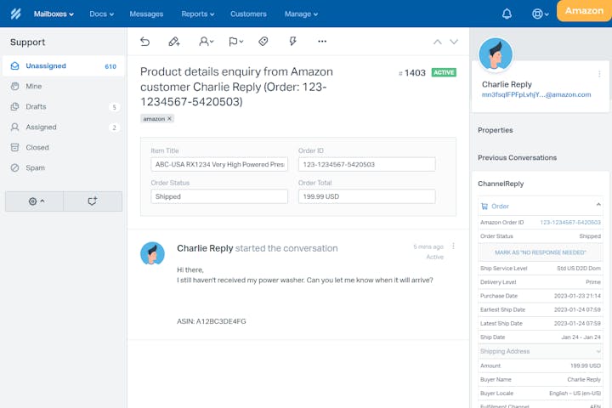Go to previous conversation with up chevron
The width and height of the screenshot is (612, 408).
[x=438, y=42]
